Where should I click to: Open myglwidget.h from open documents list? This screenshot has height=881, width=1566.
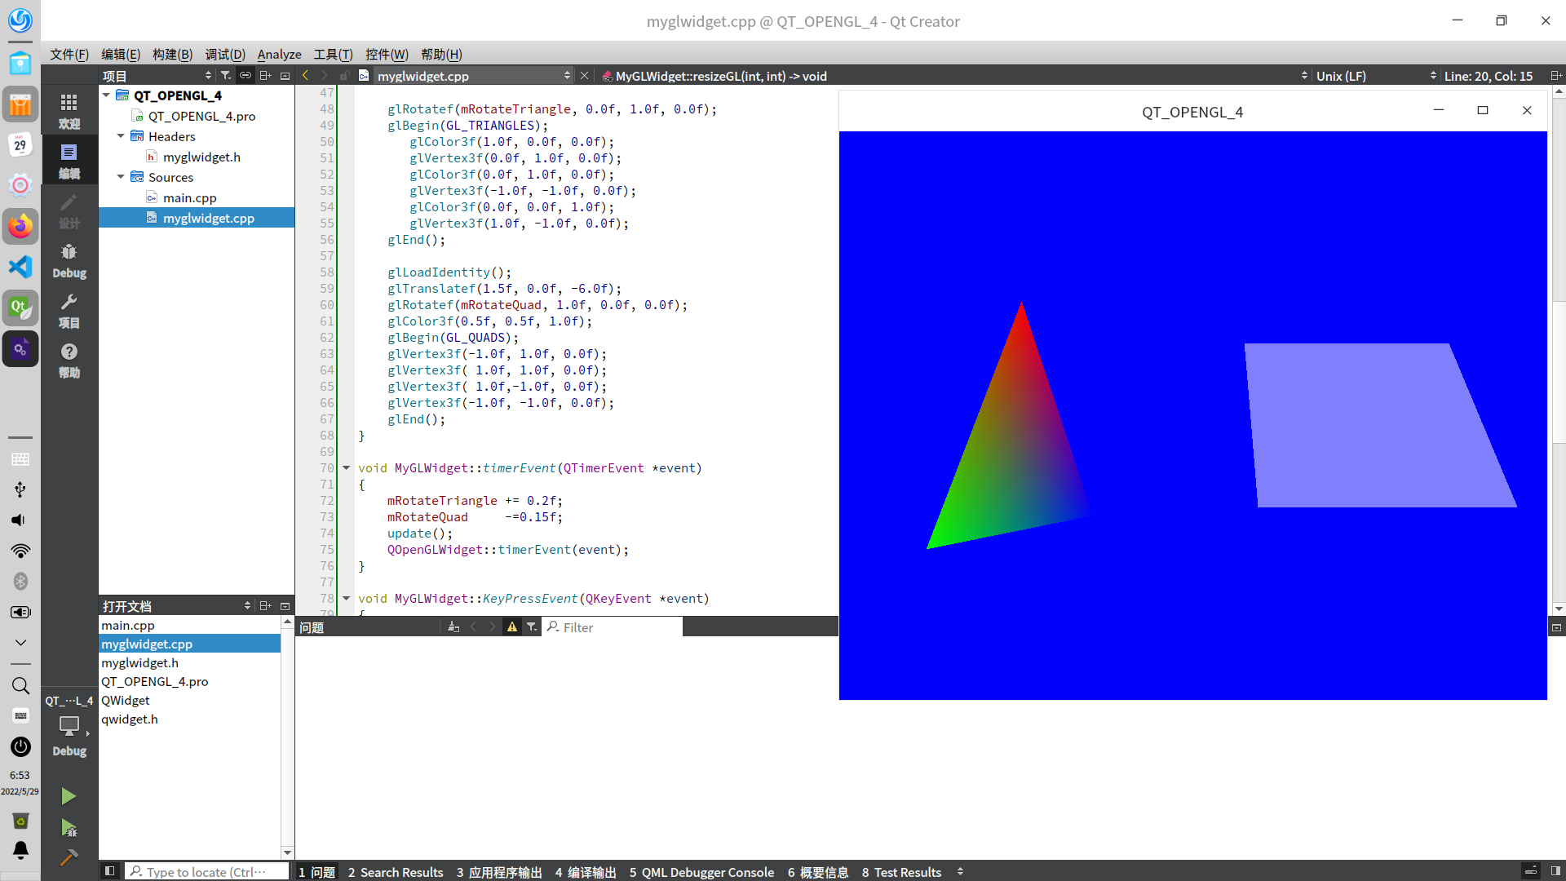pos(139,662)
